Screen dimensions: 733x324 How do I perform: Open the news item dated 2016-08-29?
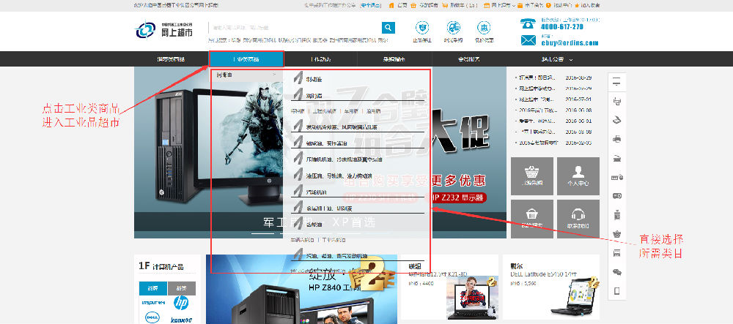point(553,78)
